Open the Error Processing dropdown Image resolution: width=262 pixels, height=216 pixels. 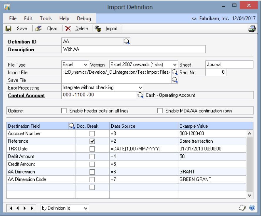point(140,87)
